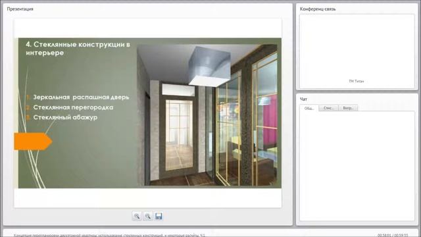Image resolution: width=421 pixels, height=237 pixels.
Task: Open the 'Общ...' chat tab
Action: [309, 108]
